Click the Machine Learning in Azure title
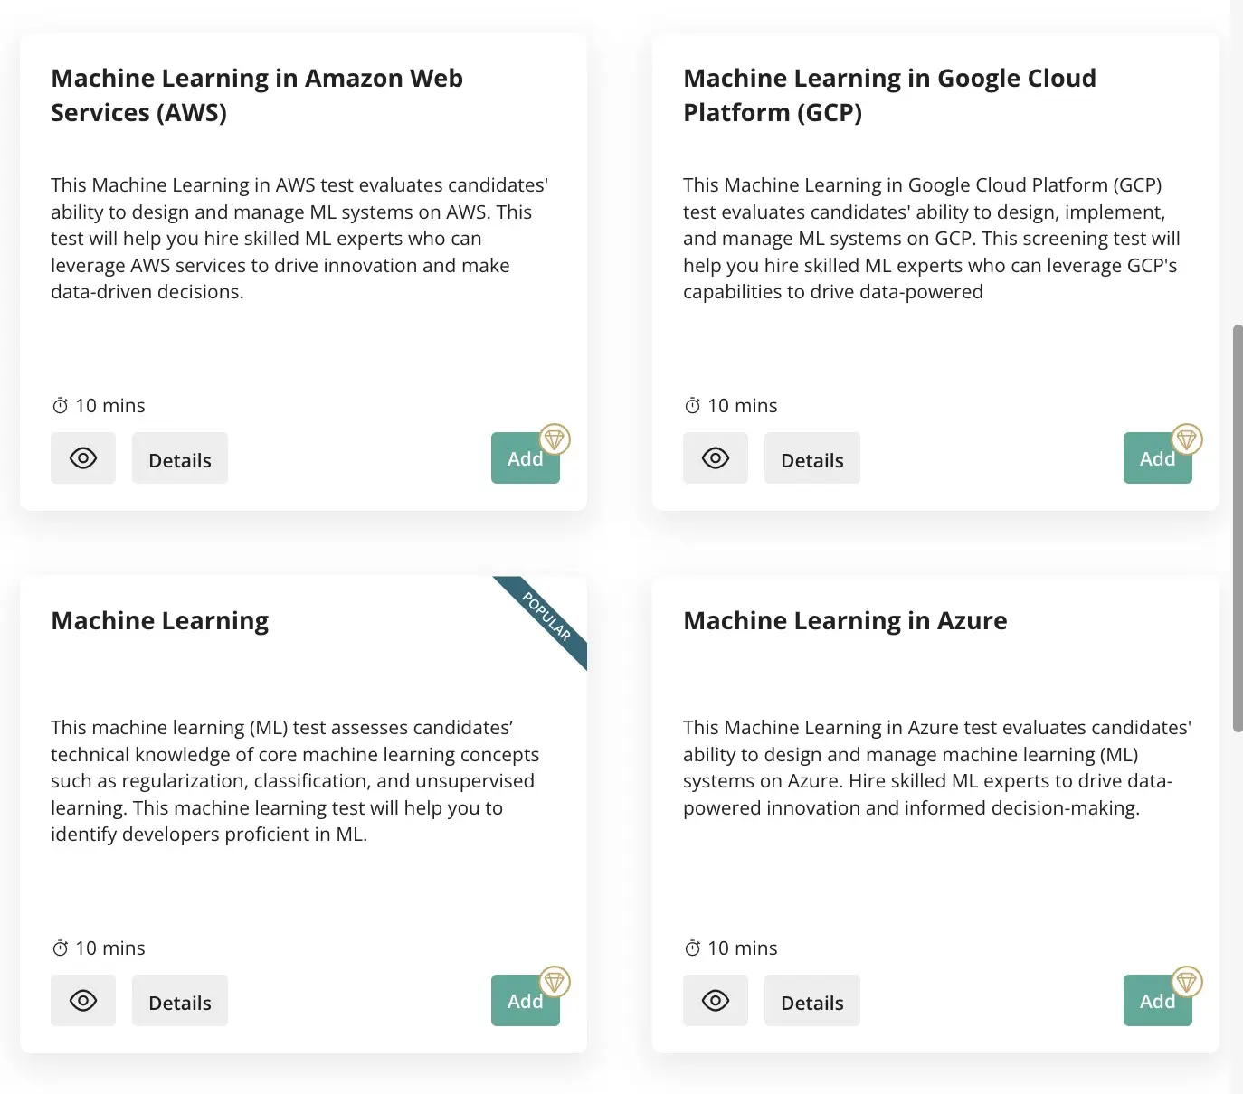The height and width of the screenshot is (1094, 1243). [845, 621]
